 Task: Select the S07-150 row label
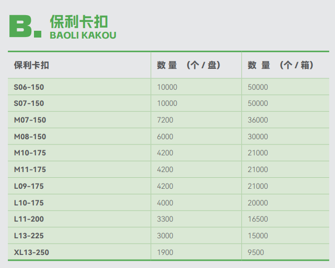tap(29, 103)
